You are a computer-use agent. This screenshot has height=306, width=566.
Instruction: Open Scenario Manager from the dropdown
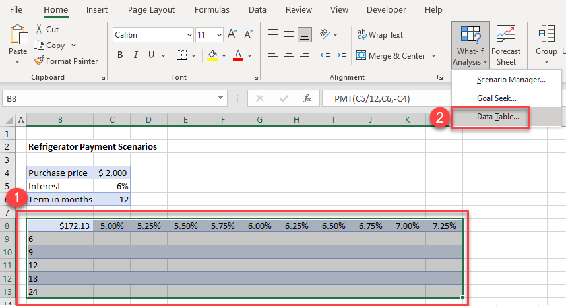[510, 80]
